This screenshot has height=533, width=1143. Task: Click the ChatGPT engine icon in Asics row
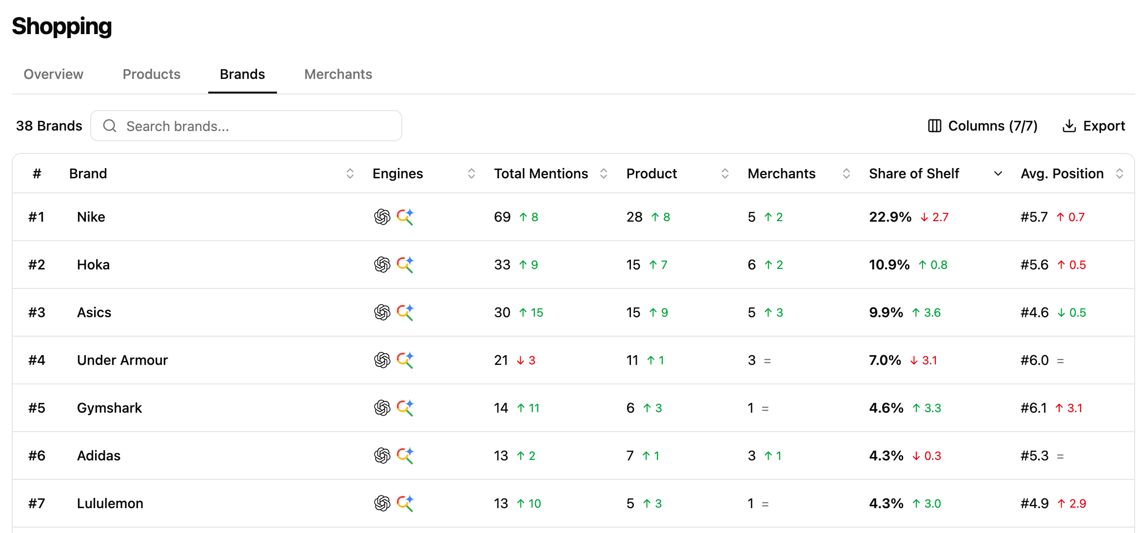pos(382,312)
